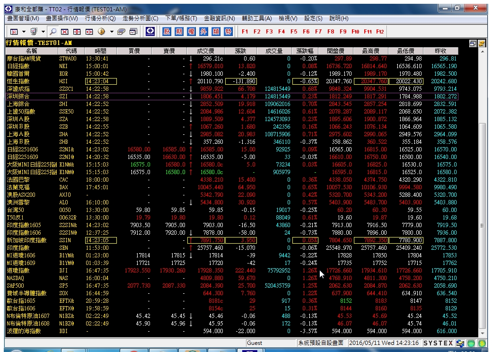Click the 昨收 column header
Viewport: 492px width, 352px height.
pyautogui.click(x=440, y=51)
